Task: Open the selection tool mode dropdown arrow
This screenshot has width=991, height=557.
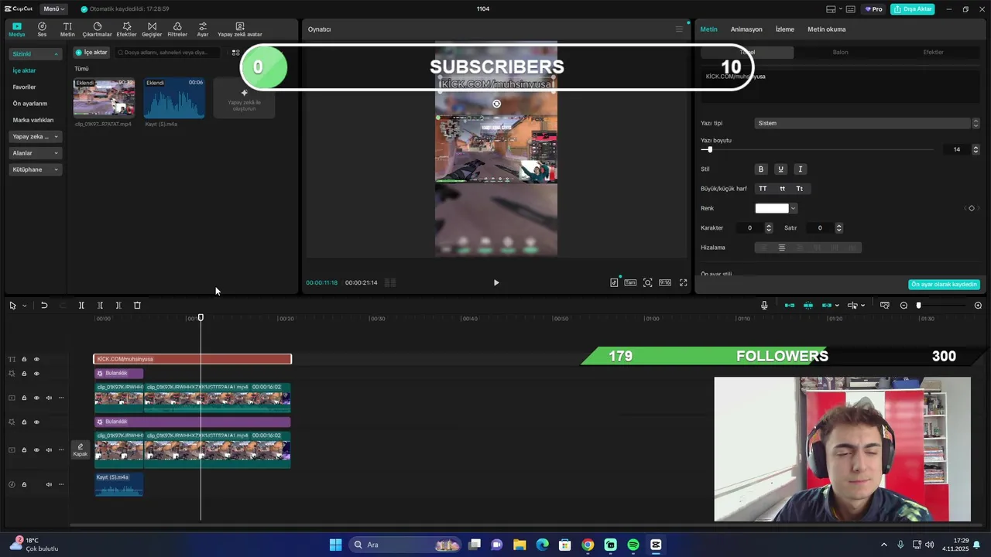Action: click(x=24, y=306)
